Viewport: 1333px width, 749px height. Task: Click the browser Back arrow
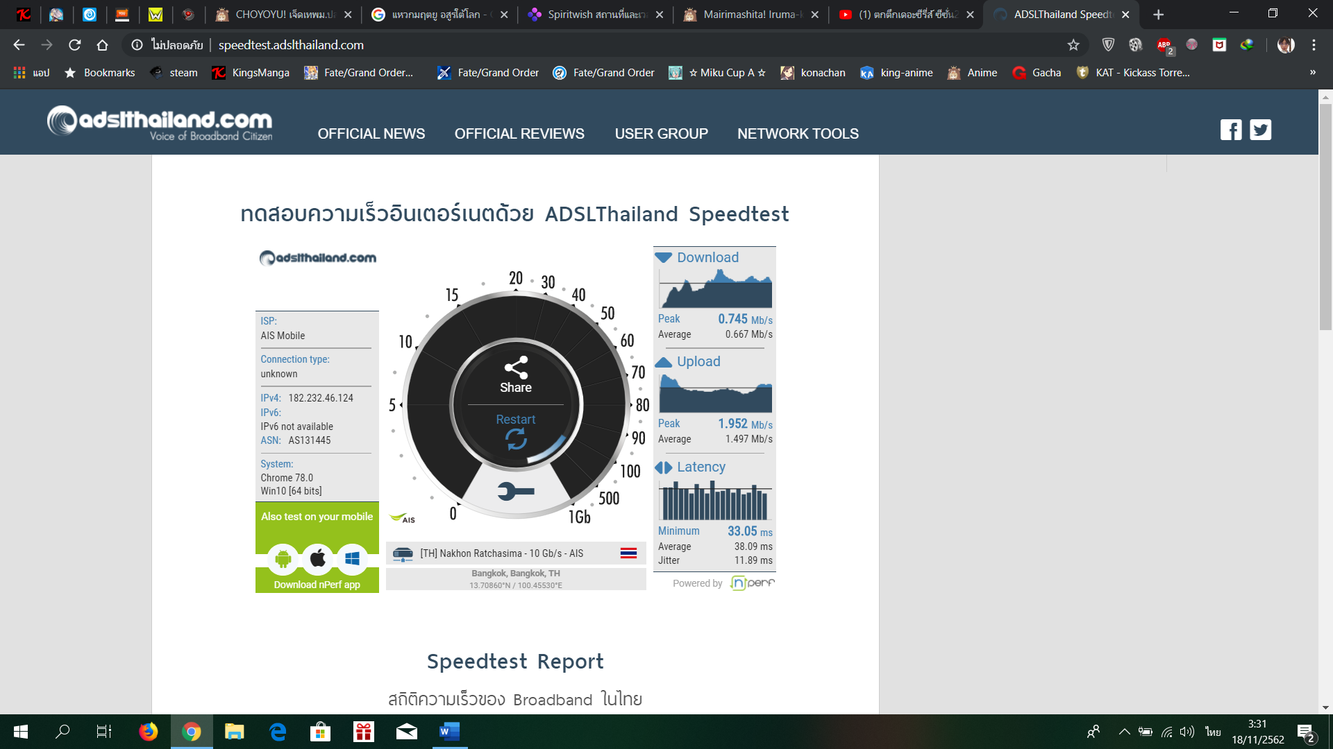coord(19,44)
